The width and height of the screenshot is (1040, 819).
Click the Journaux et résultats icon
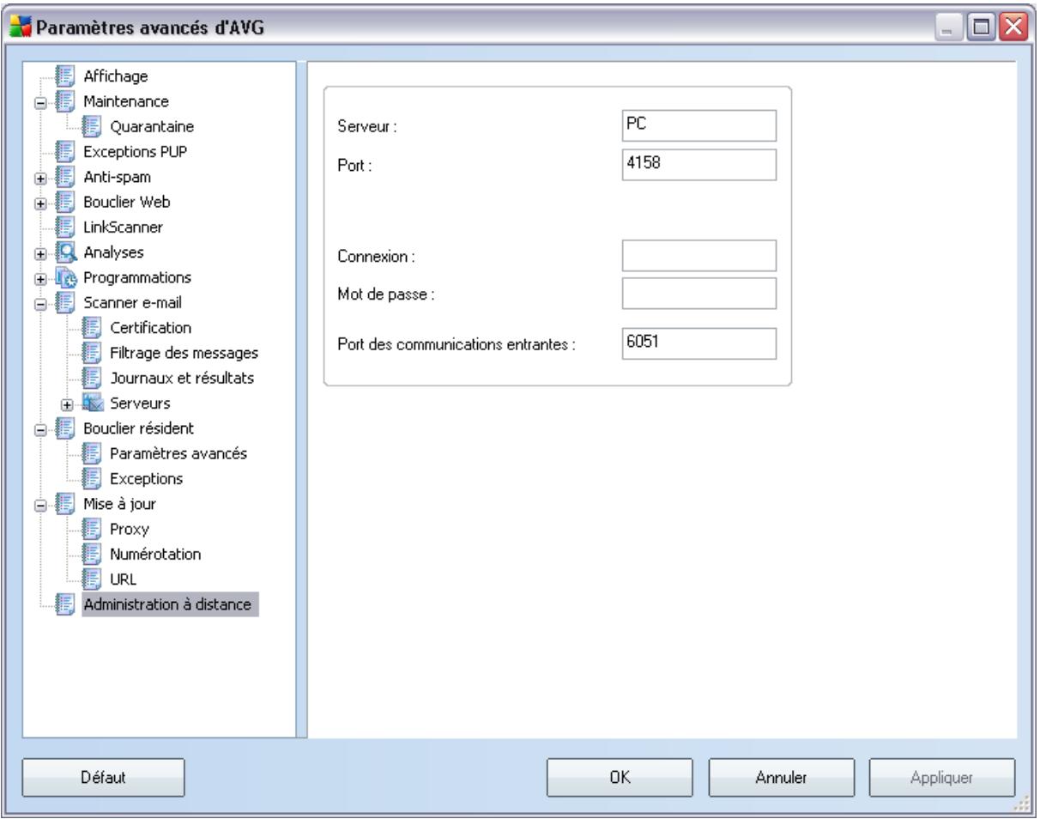coord(92,377)
